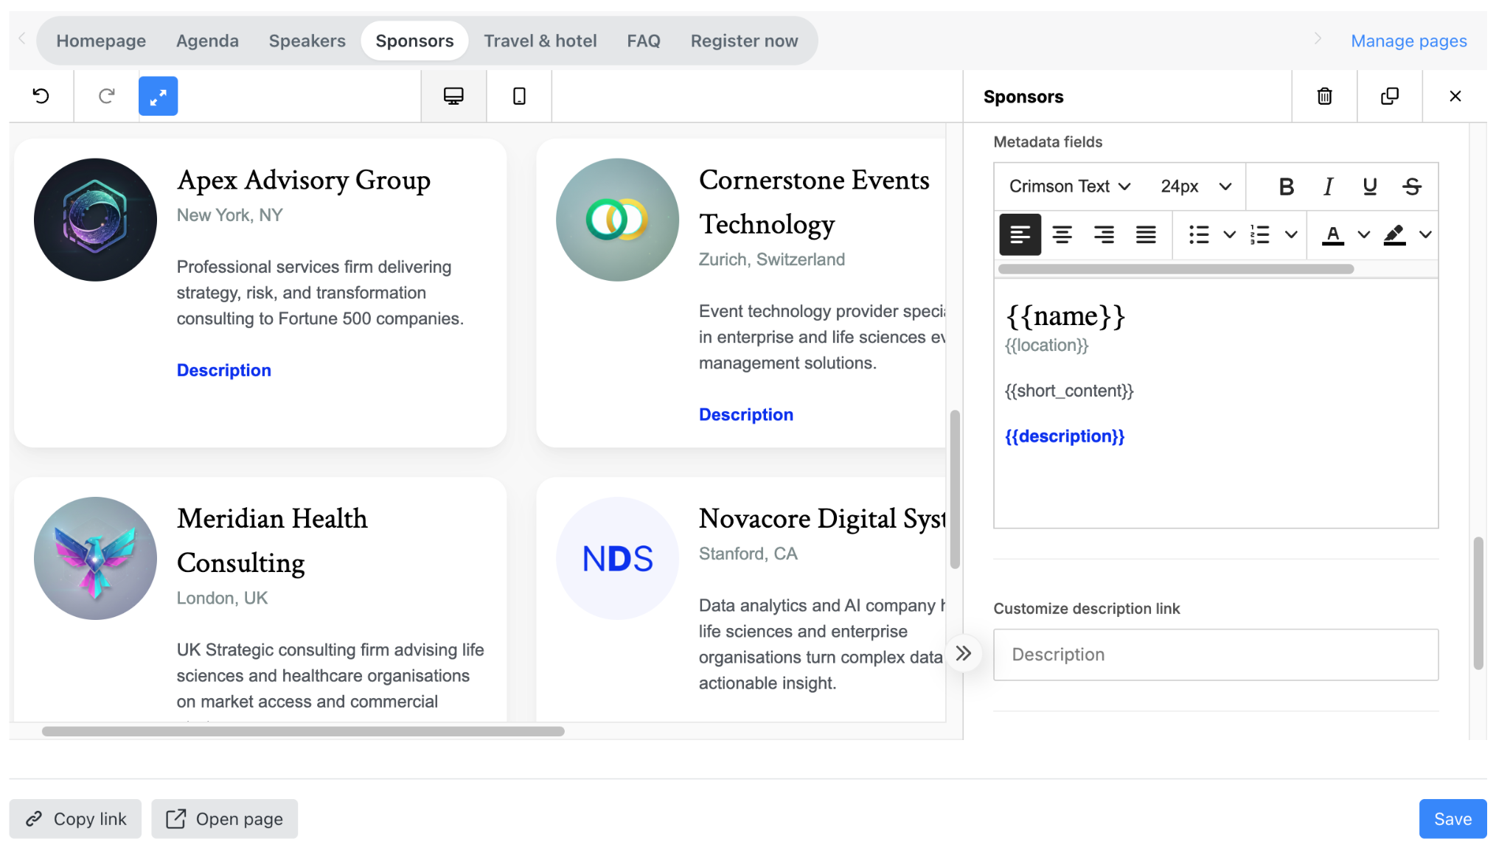Select the Sponsors tab
1510x858 pixels.
point(414,41)
